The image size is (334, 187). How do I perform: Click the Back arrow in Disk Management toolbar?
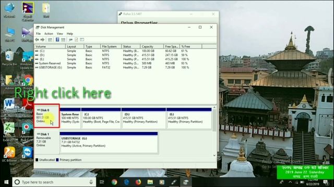(x=37, y=39)
